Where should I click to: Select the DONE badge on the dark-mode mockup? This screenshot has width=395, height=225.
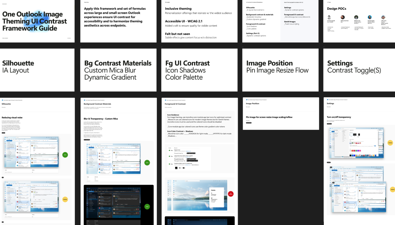[x=147, y=207]
